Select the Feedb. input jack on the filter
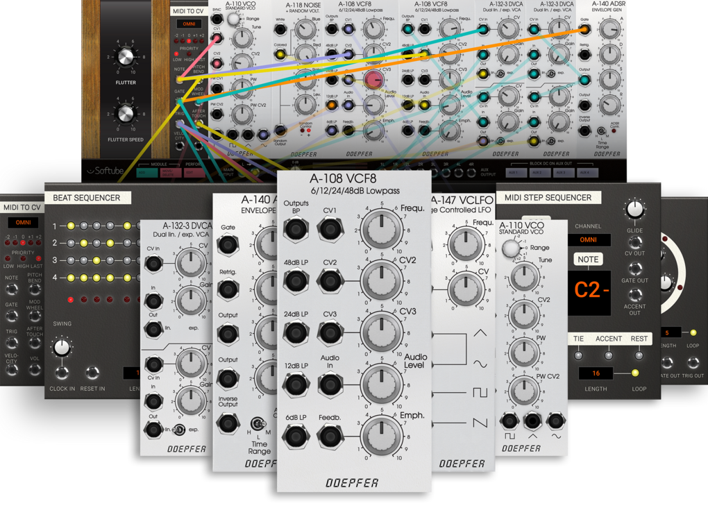Image resolution: width=708 pixels, height=508 pixels. coord(329,437)
